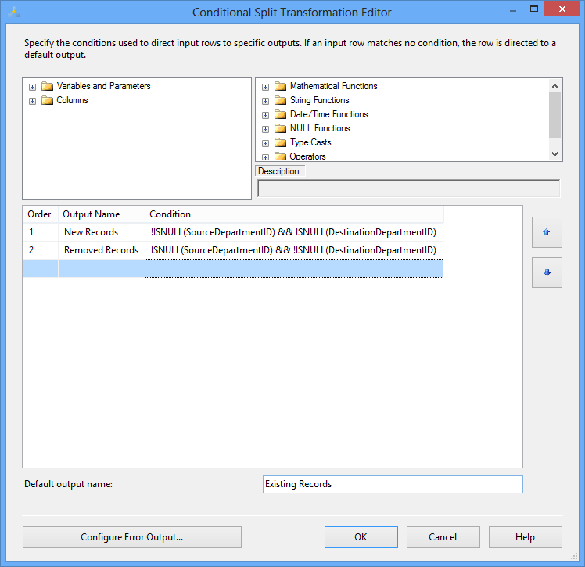Select the Operators tree item
The image size is (585, 567).
coord(307,156)
